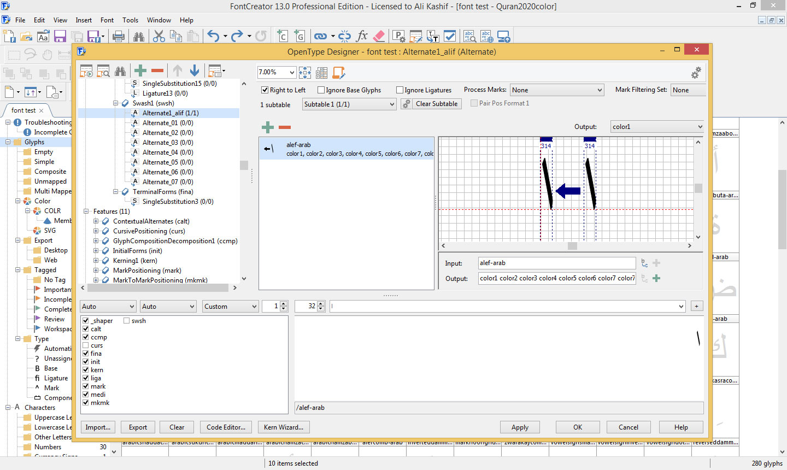Expand the CursivePositioning (curs) feature
This screenshot has height=470, width=787.
click(x=96, y=231)
